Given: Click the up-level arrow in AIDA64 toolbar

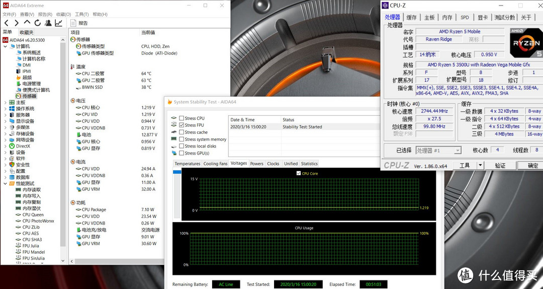Looking at the screenshot, I should coord(27,23).
